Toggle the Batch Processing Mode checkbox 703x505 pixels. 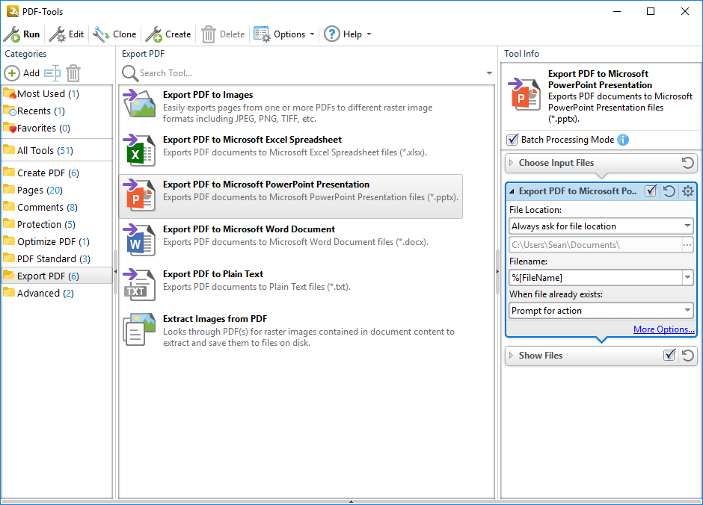coord(512,140)
